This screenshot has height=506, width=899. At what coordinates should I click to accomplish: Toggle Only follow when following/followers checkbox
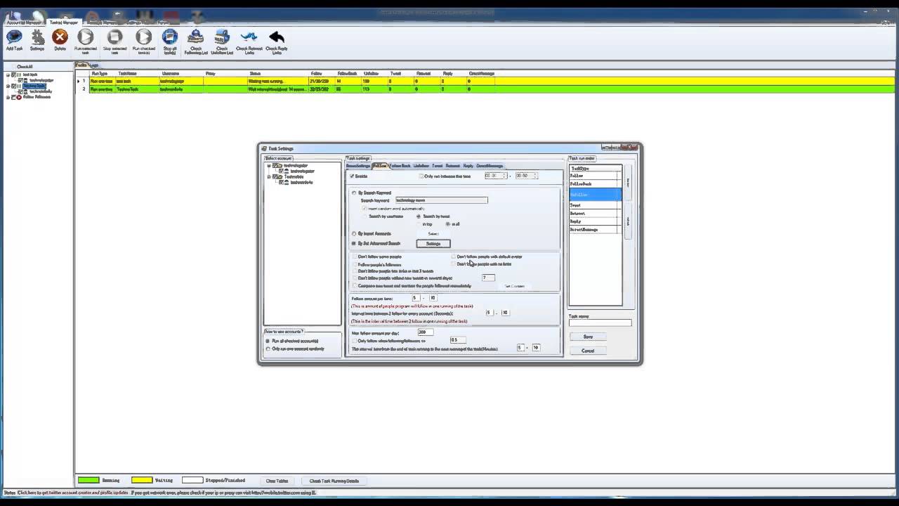pos(355,341)
